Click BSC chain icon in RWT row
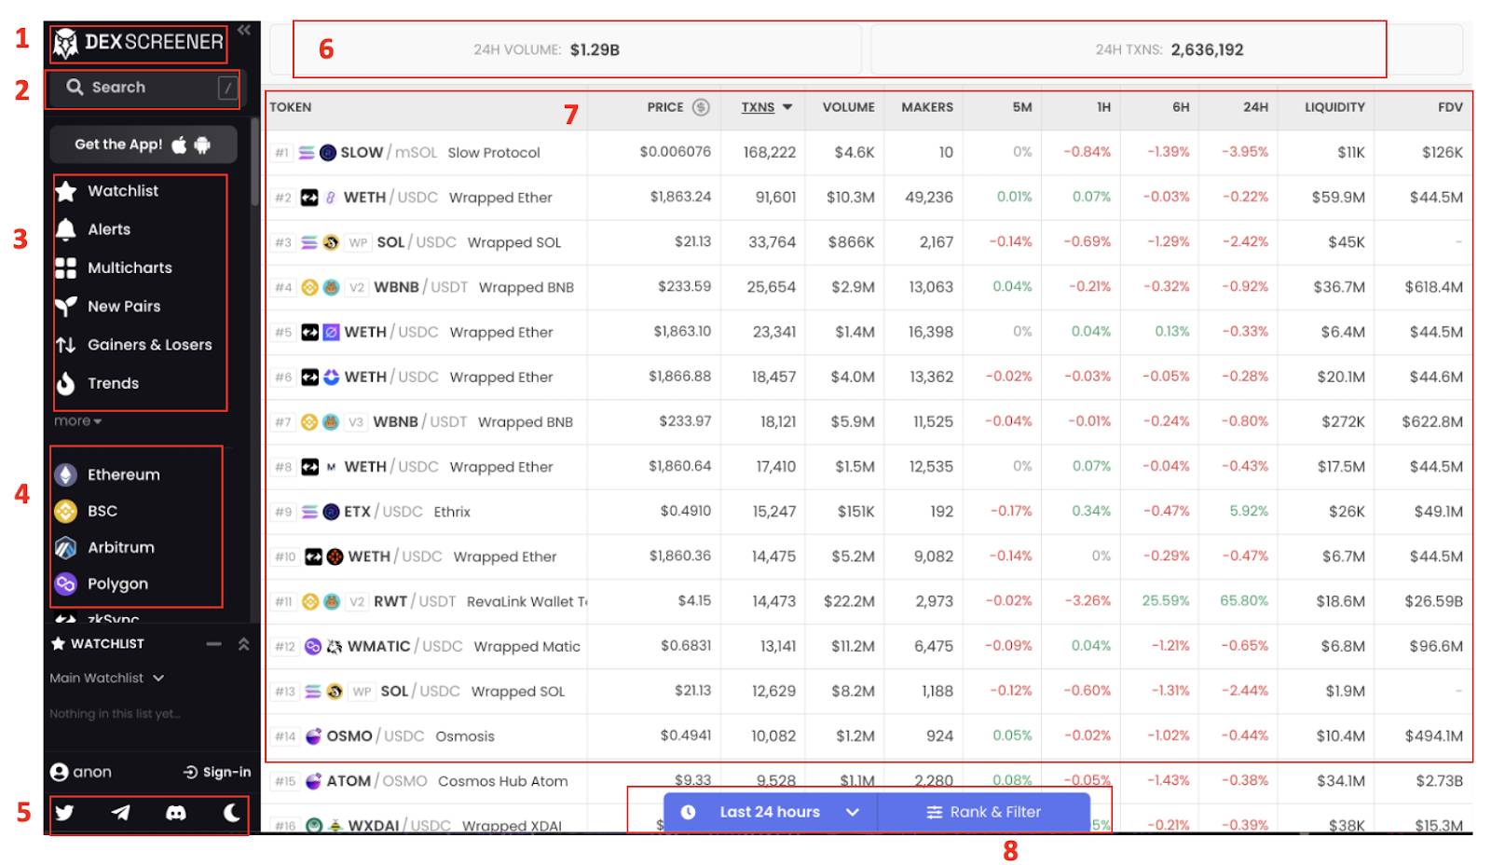 pyautogui.click(x=310, y=601)
